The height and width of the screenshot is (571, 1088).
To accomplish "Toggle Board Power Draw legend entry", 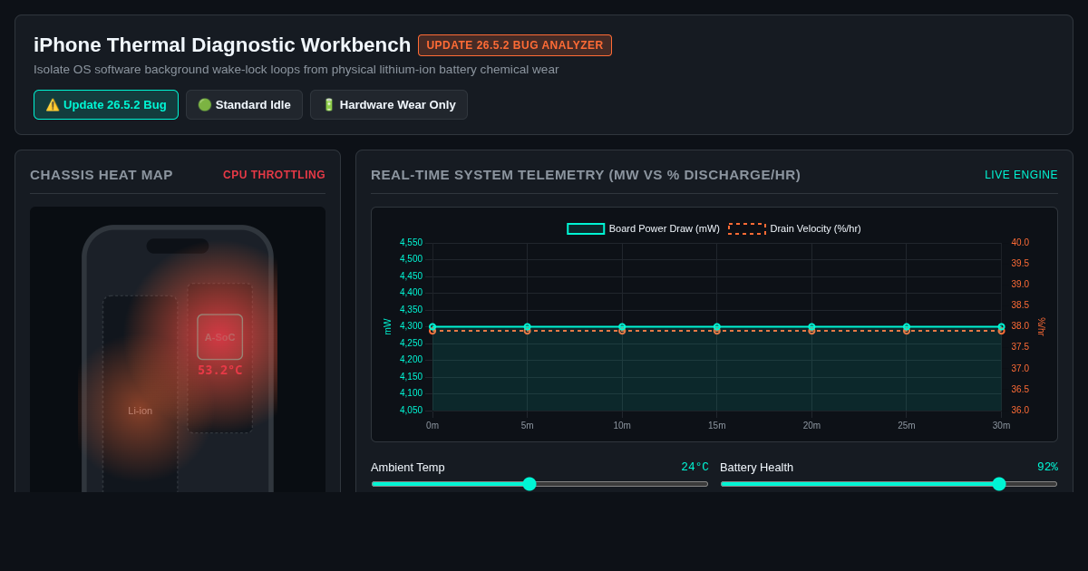I will [644, 228].
